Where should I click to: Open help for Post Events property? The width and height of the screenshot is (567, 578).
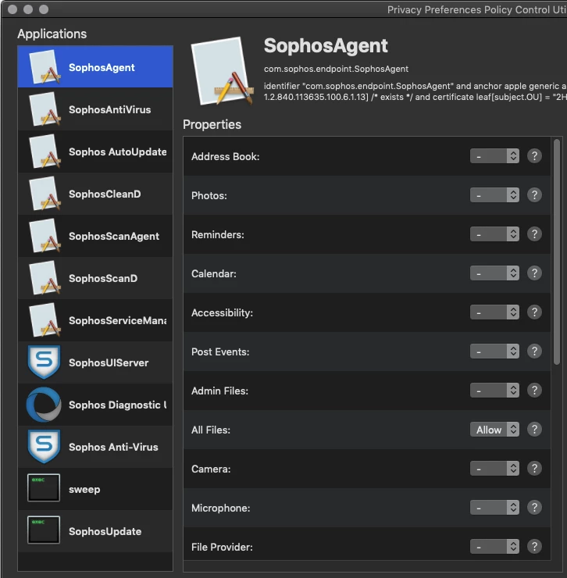(534, 351)
